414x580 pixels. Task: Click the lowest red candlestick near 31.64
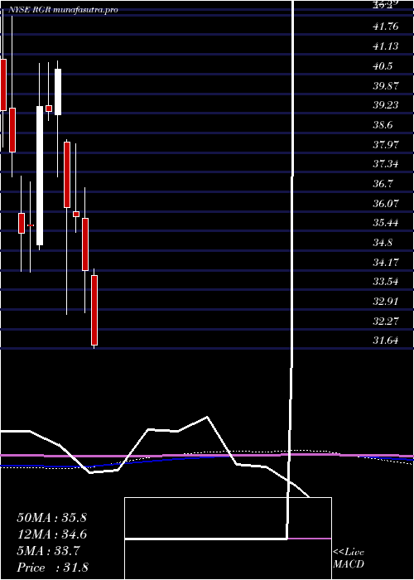point(94,310)
